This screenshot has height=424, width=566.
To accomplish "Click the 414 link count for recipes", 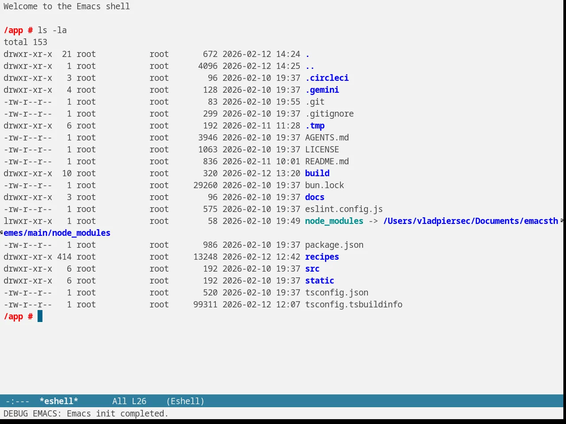I will [64, 257].
